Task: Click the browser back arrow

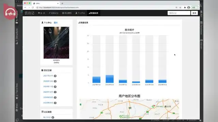Action: [x=25, y=7]
